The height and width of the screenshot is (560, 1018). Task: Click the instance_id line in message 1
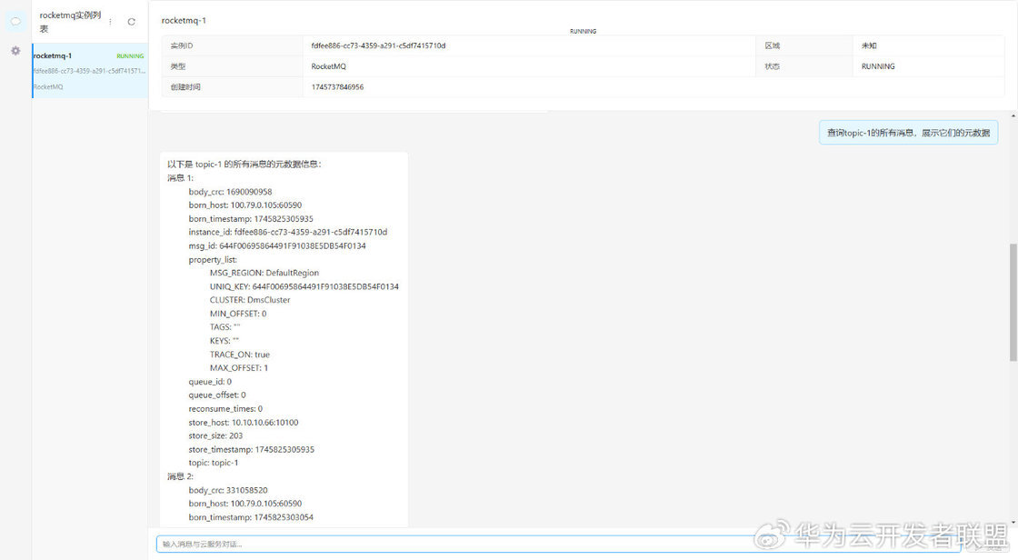tap(288, 232)
